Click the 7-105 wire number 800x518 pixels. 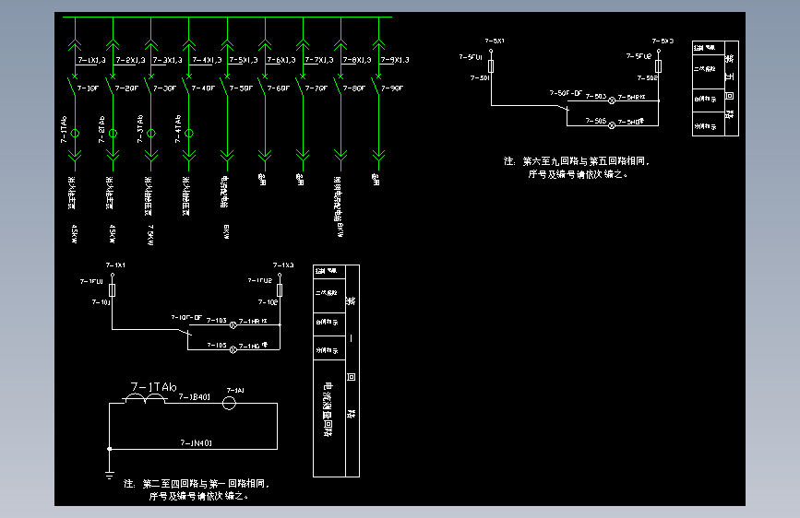click(217, 345)
